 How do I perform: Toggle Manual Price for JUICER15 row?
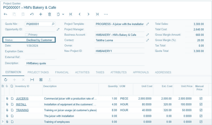[x=201, y=98]
